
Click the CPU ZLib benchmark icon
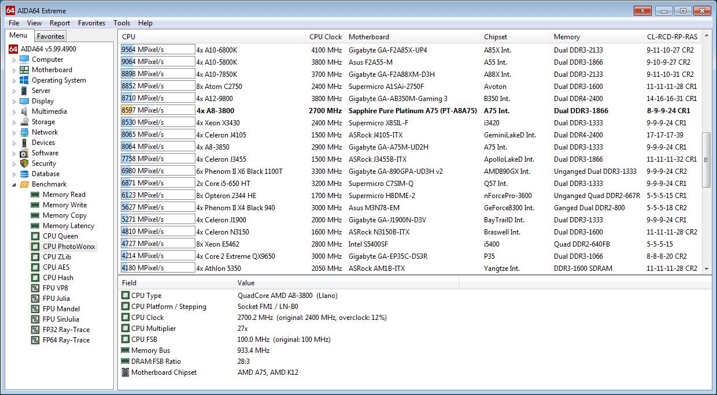[x=35, y=257]
